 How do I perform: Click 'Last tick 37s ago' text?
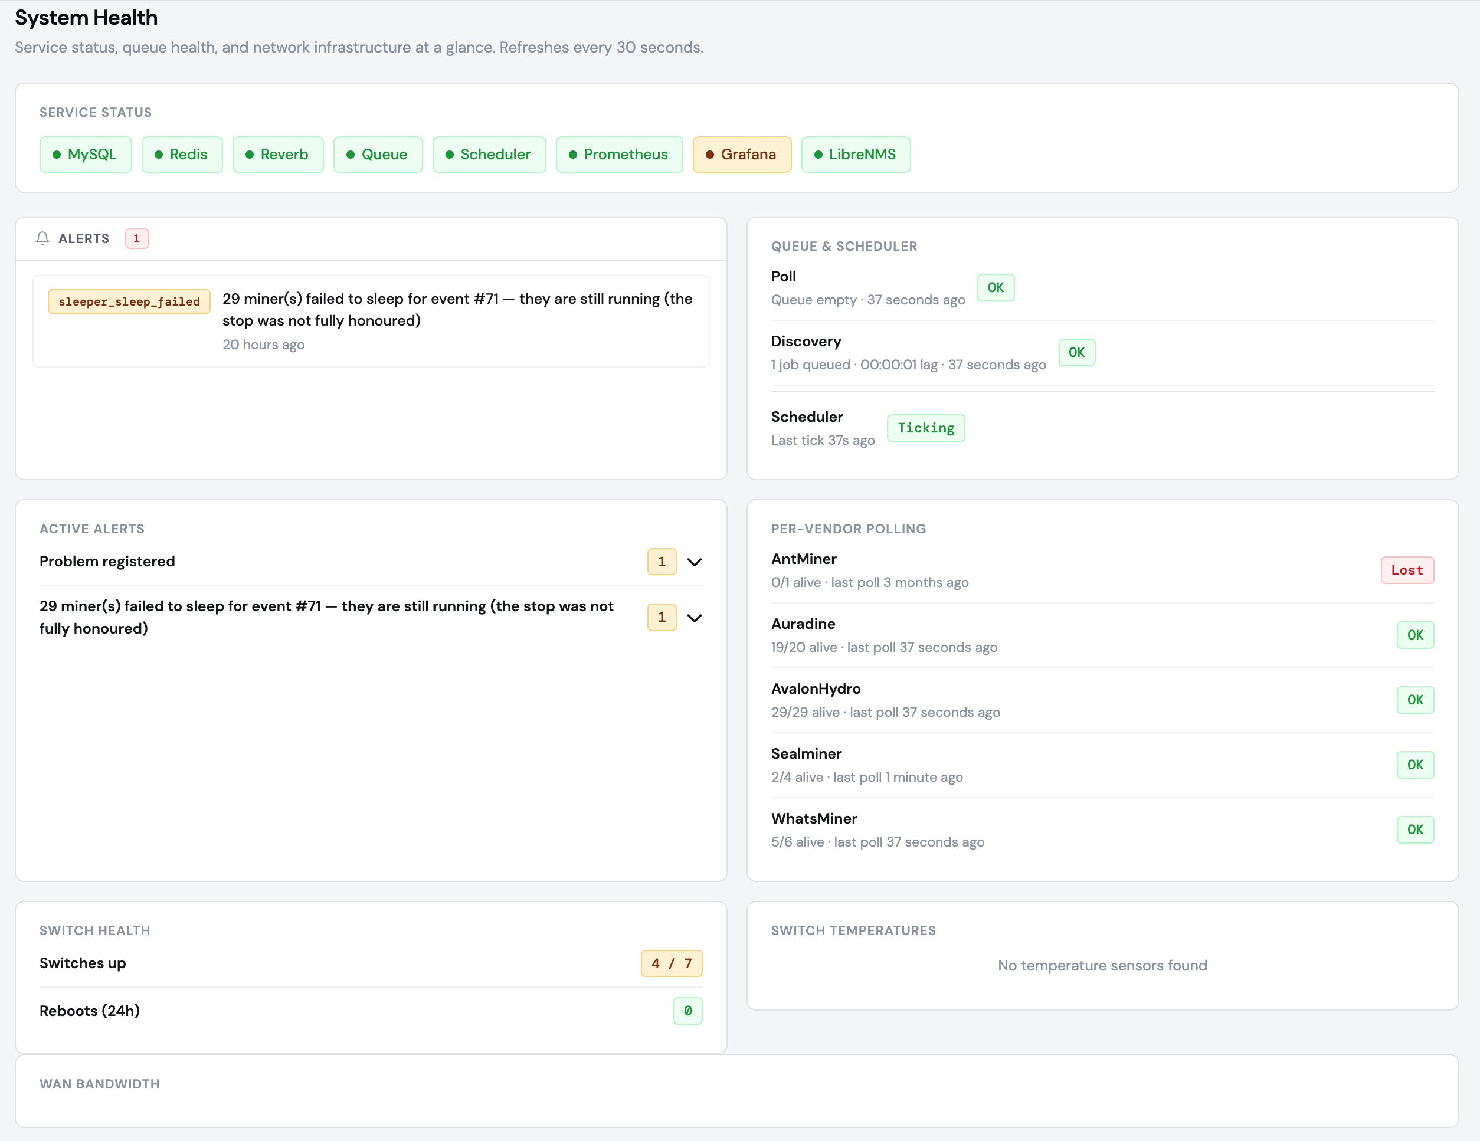click(823, 440)
